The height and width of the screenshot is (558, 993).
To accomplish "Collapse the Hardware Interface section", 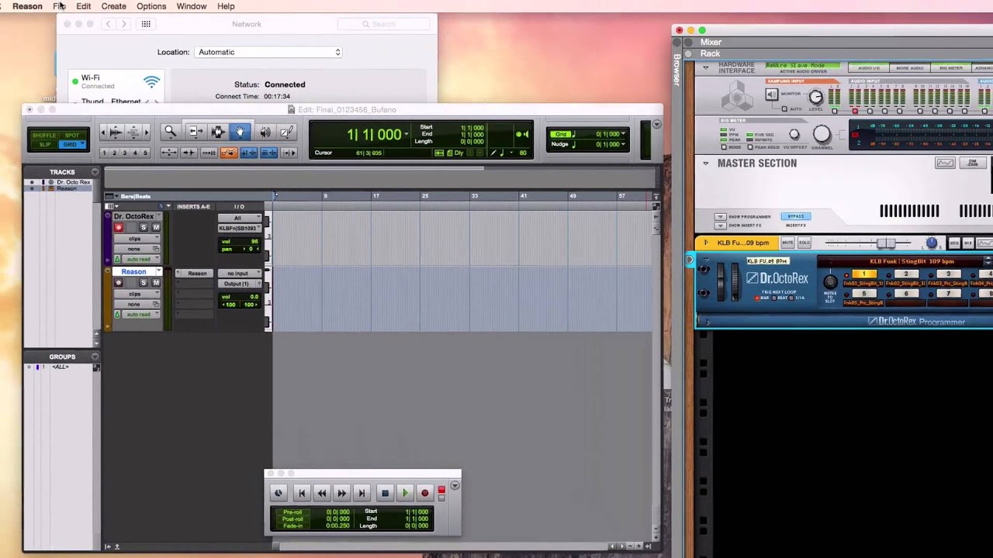I will 705,67.
